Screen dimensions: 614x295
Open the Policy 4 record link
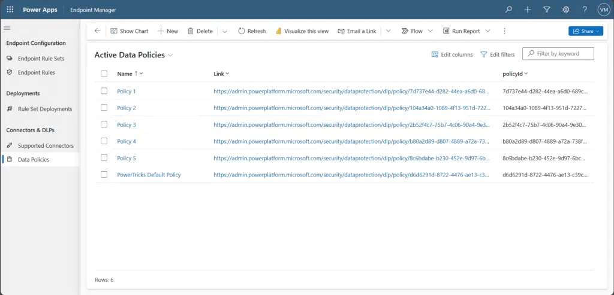pos(127,141)
